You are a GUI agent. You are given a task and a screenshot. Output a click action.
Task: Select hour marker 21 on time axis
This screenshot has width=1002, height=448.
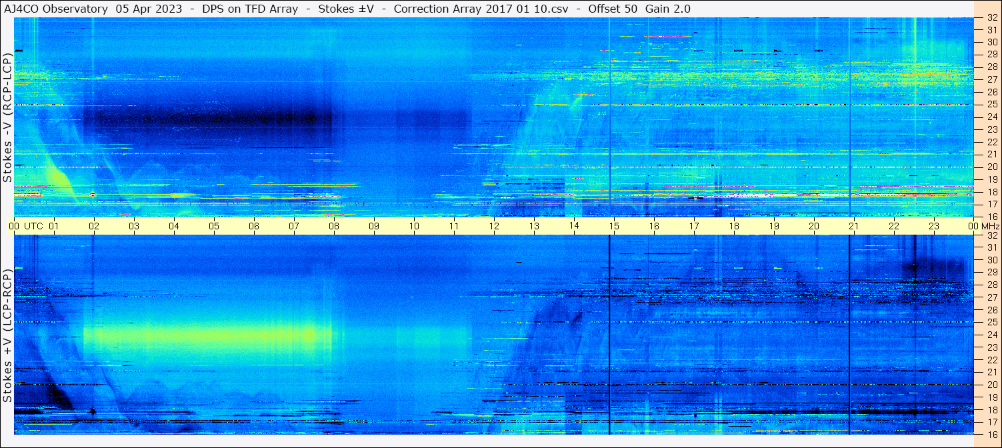point(854,226)
